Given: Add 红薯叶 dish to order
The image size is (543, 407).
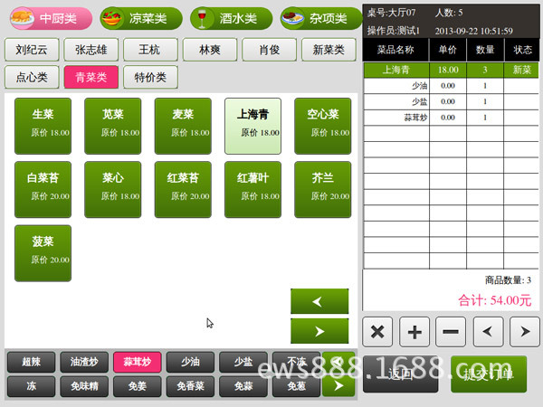Looking at the screenshot, I should (x=252, y=190).
